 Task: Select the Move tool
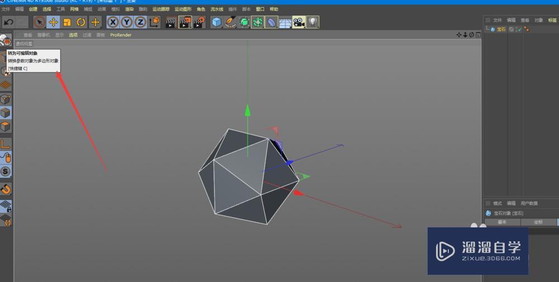(x=53, y=22)
